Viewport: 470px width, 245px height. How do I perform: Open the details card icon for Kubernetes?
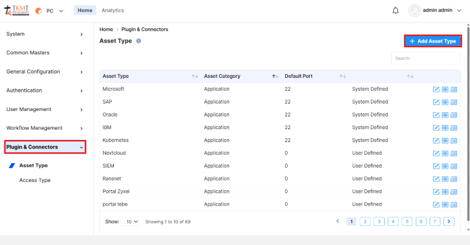[454, 141]
